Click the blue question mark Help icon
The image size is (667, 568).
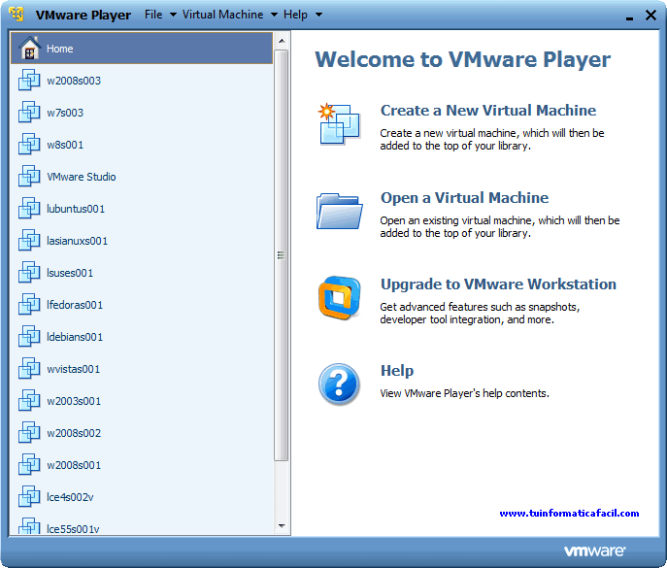pyautogui.click(x=339, y=384)
